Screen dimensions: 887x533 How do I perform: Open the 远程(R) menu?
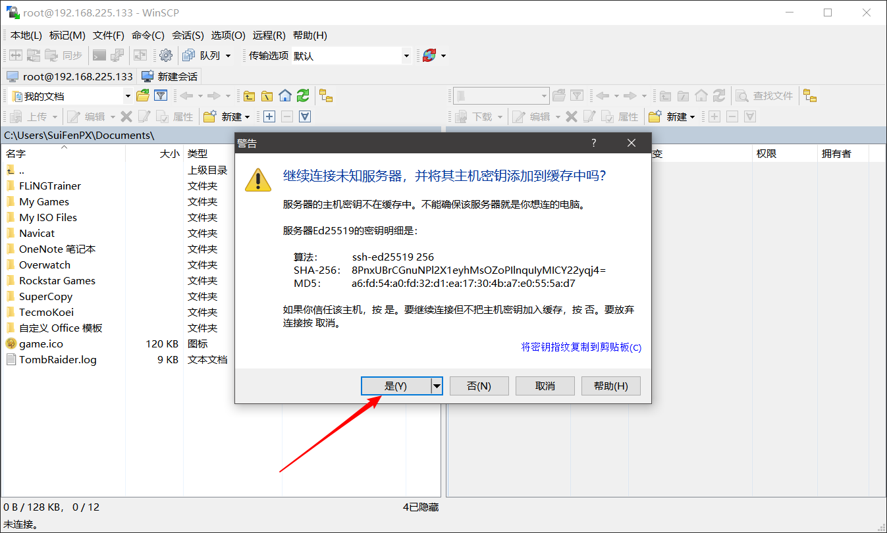pos(269,36)
